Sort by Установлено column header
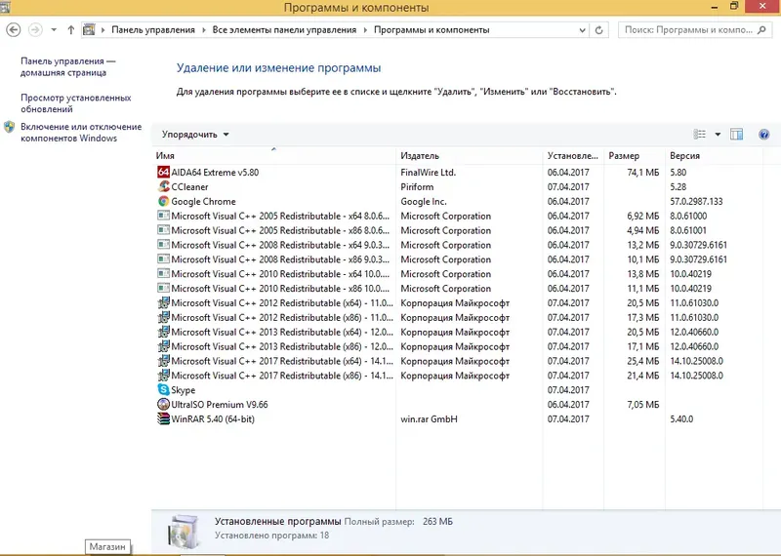781x556 pixels. tap(573, 156)
